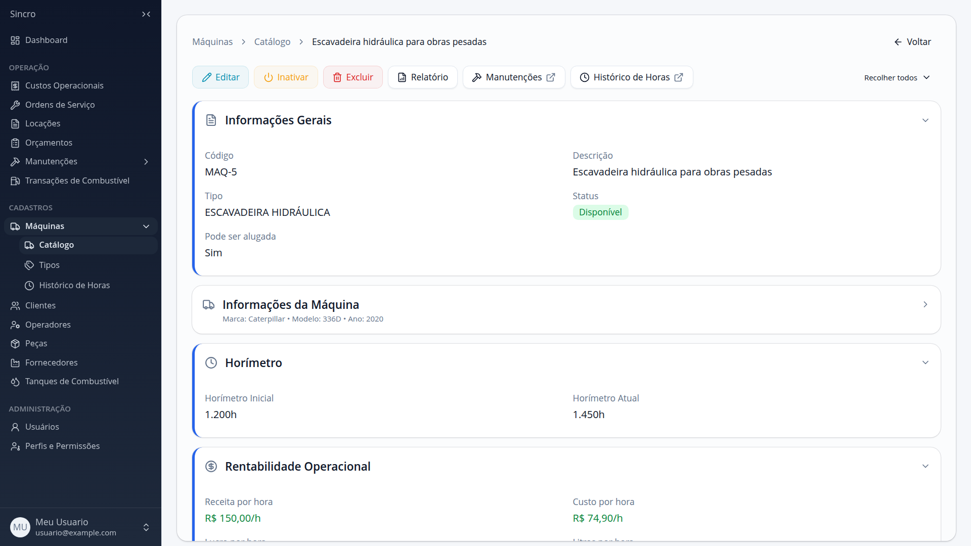Click the Orçamentos clipboard icon
Image resolution: width=971 pixels, height=546 pixels.
point(15,143)
